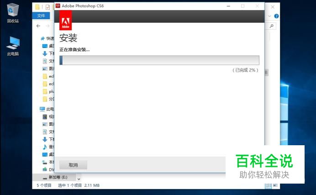Screen dimensions: 316x195
Task: Open the 回收站 desktop icon
Action: pyautogui.click(x=13, y=13)
